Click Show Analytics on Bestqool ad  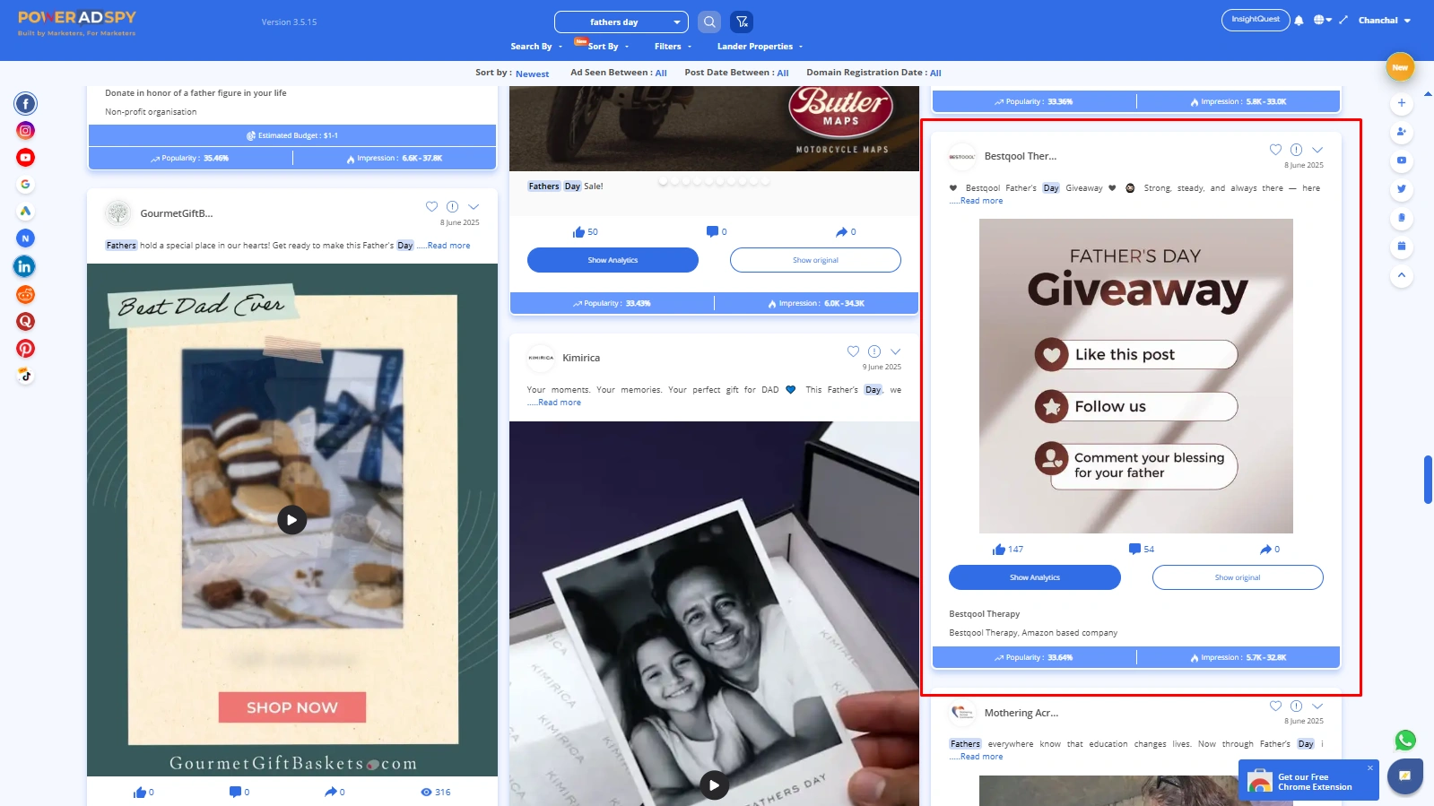tap(1035, 577)
